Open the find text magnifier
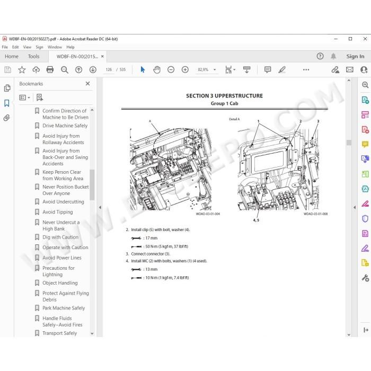 pos(64,69)
